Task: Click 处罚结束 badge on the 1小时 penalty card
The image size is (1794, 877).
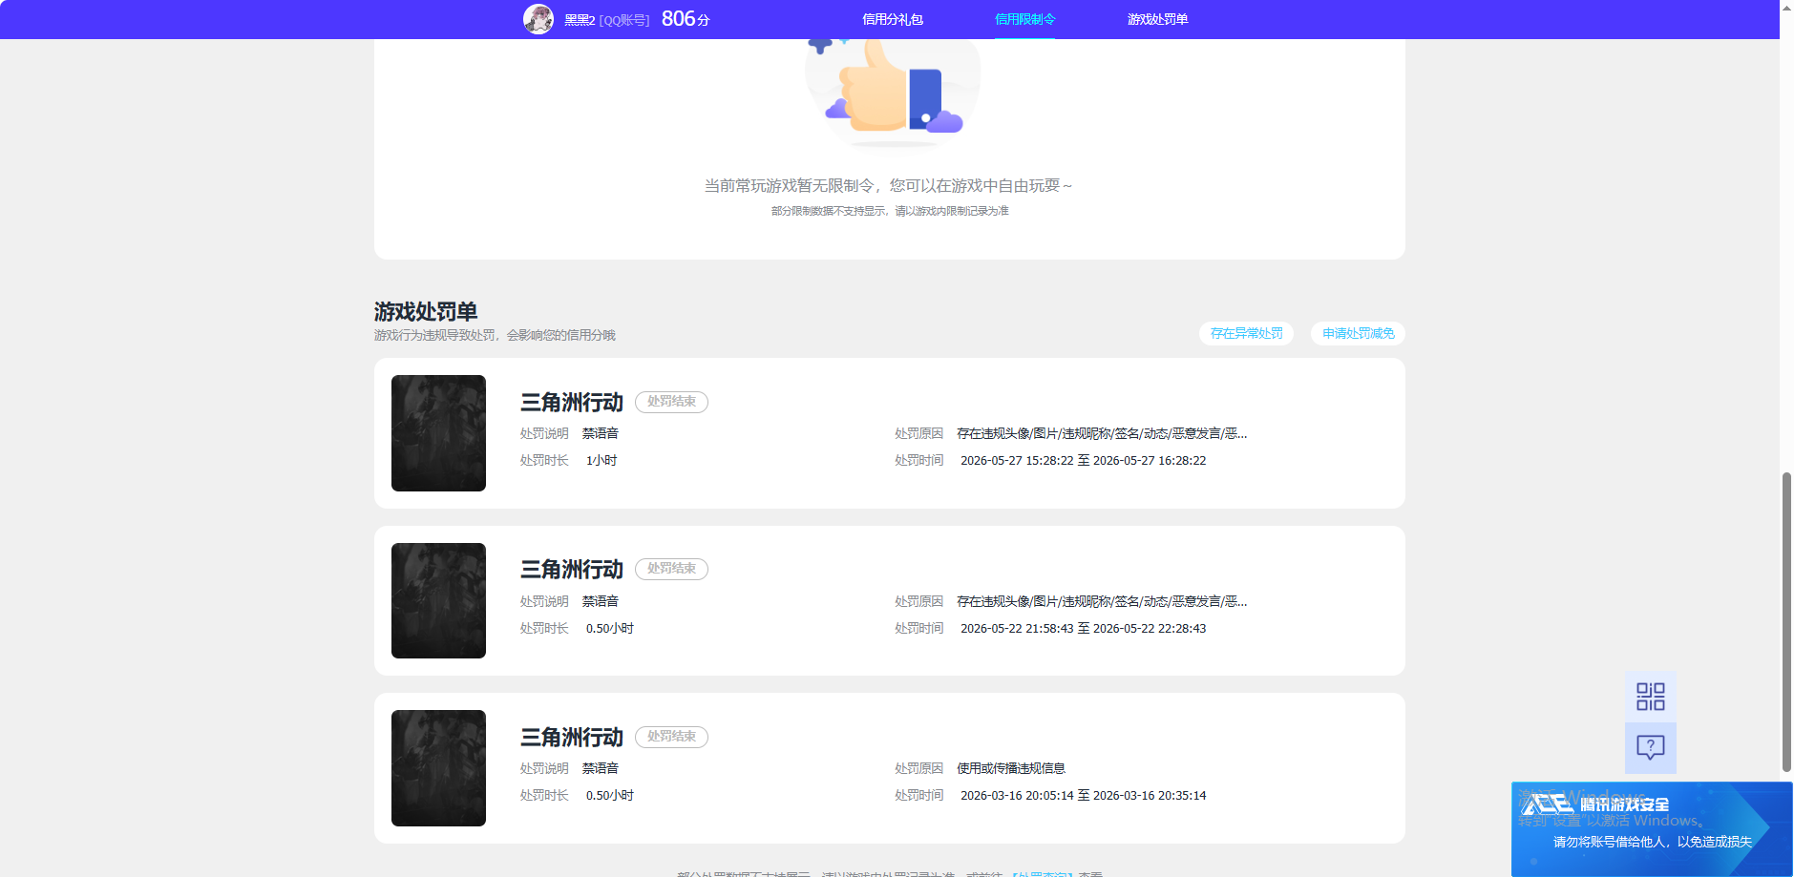Action: [671, 402]
